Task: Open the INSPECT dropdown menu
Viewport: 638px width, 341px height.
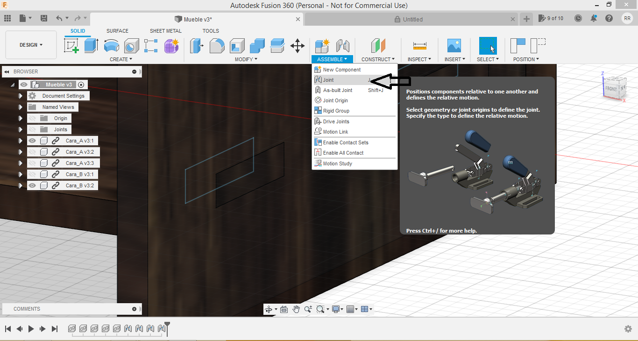Action: [x=419, y=59]
